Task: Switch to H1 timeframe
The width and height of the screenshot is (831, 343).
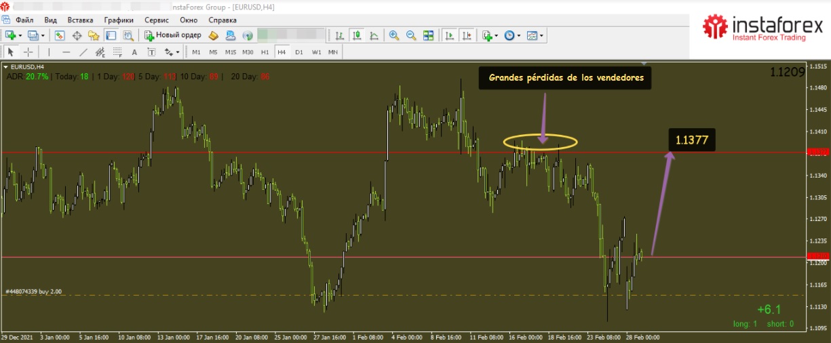Action: (x=265, y=52)
